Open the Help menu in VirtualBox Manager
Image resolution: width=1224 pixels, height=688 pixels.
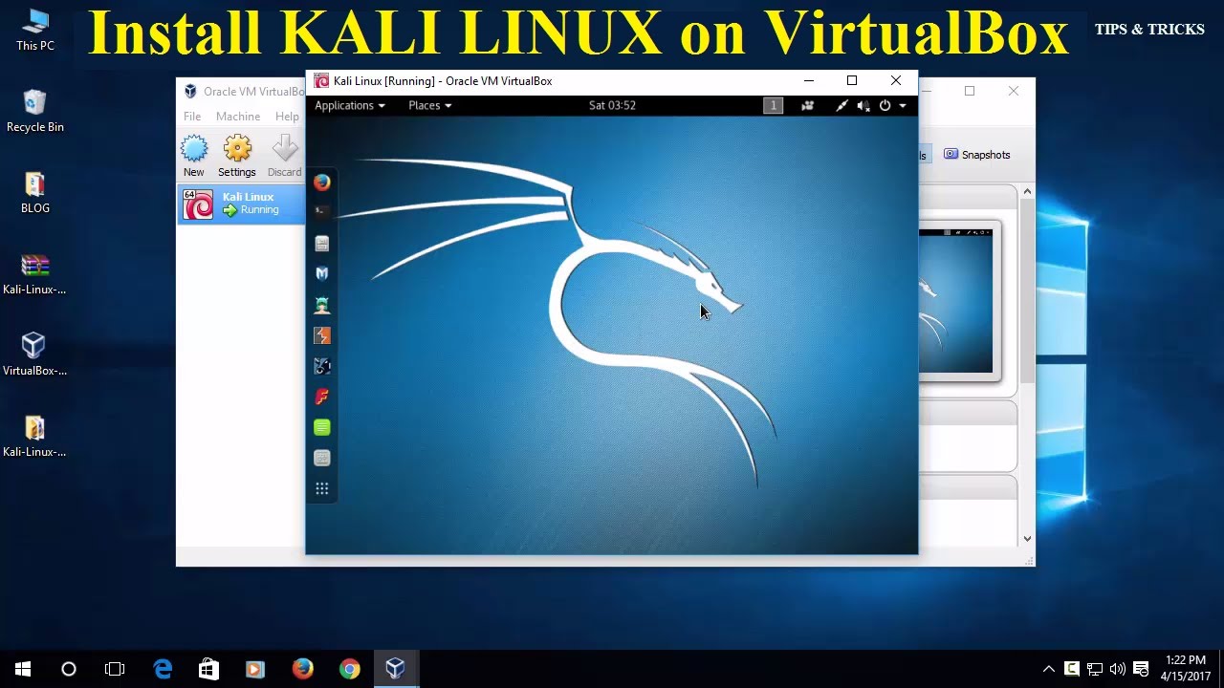pyautogui.click(x=287, y=116)
